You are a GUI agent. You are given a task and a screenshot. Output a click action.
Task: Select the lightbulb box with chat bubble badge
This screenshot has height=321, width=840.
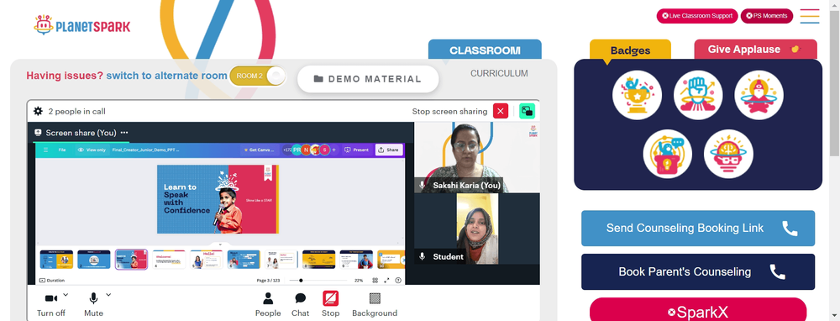pyautogui.click(x=668, y=154)
